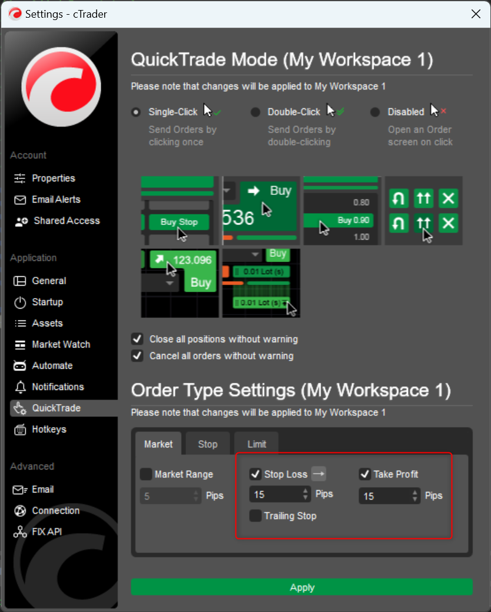
Task: Click the reverse/double/close buttons preview thumbnail
Action: tap(424, 211)
